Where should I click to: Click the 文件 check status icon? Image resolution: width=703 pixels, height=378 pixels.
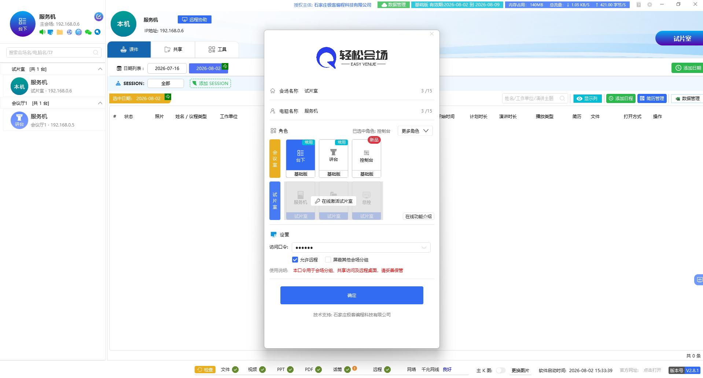(x=235, y=370)
